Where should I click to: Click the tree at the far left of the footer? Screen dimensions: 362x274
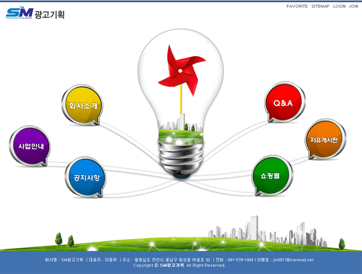point(58,238)
